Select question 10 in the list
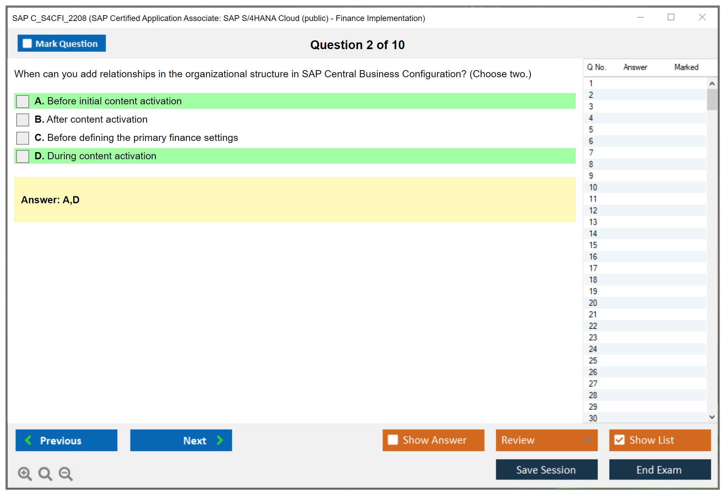This screenshot has height=498, width=728. (593, 187)
